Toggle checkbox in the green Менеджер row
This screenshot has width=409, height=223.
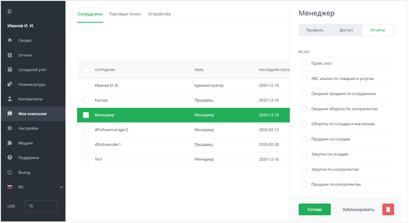[x=86, y=115]
